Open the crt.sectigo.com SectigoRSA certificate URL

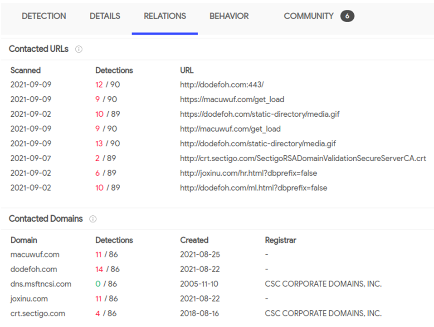tap(303, 158)
